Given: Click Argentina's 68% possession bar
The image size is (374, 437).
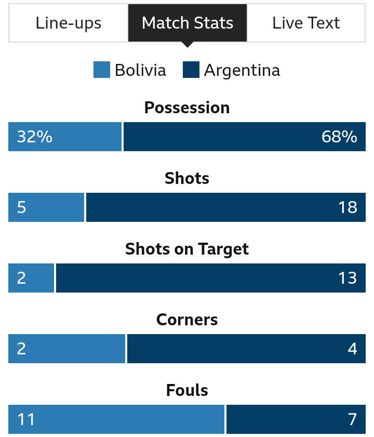Looking at the screenshot, I should (245, 137).
